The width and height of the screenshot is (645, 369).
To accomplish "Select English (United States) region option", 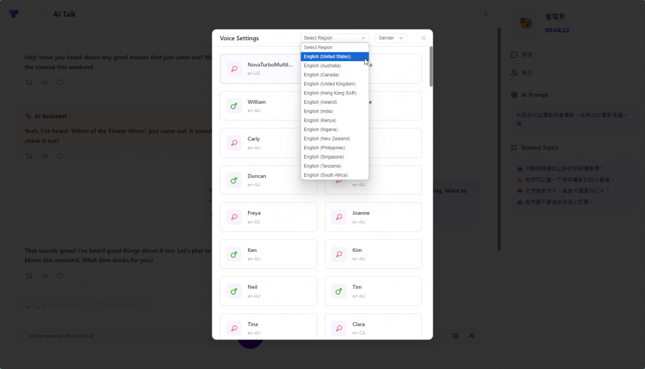I will (x=334, y=57).
